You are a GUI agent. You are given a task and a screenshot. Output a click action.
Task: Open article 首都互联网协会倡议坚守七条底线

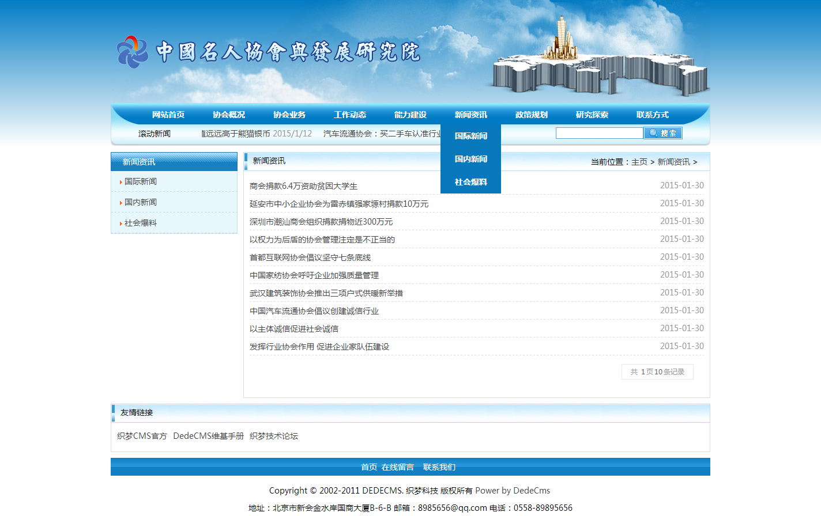310,257
